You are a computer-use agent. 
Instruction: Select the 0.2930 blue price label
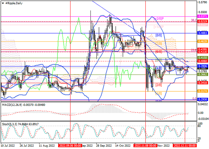(202, 99)
